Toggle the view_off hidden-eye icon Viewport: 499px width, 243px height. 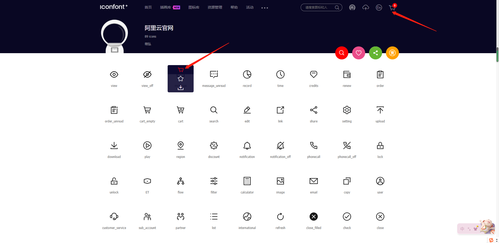[x=147, y=74]
